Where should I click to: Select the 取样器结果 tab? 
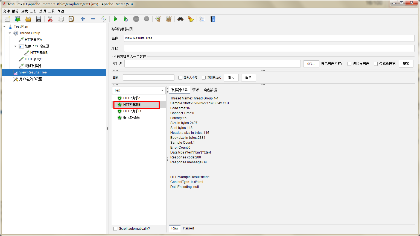(179, 90)
